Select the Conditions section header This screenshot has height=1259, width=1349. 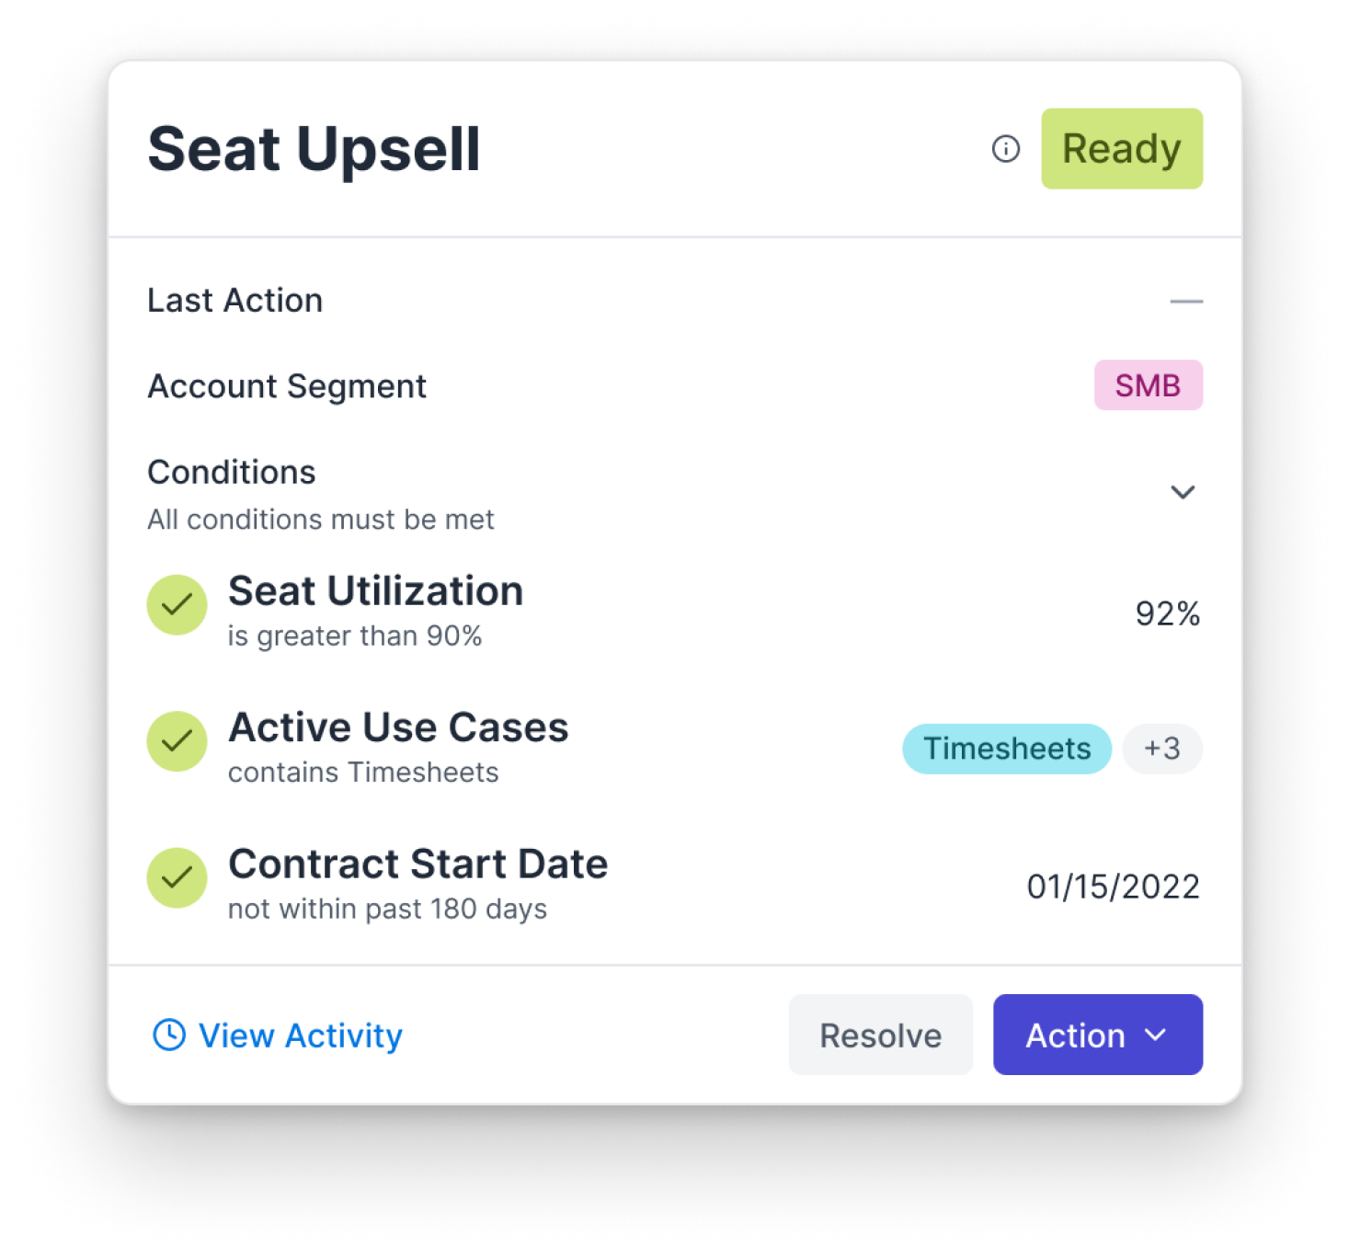tap(231, 473)
